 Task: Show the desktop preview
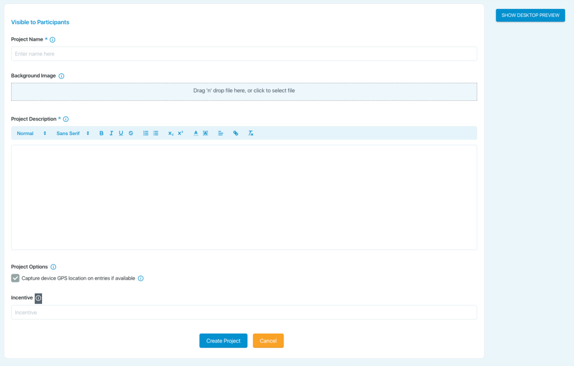tap(530, 15)
